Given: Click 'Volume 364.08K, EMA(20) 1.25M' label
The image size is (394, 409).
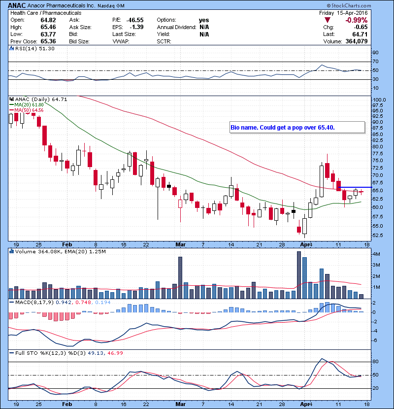Looking at the screenshot, I should pos(60,252).
